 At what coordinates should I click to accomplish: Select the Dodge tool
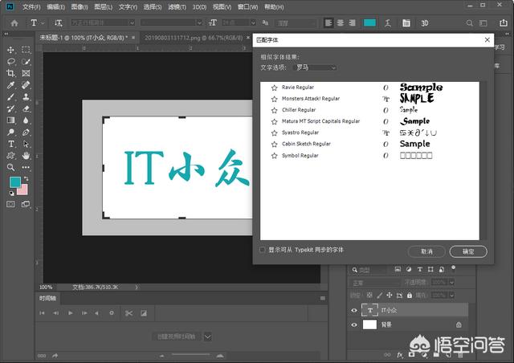click(10, 133)
